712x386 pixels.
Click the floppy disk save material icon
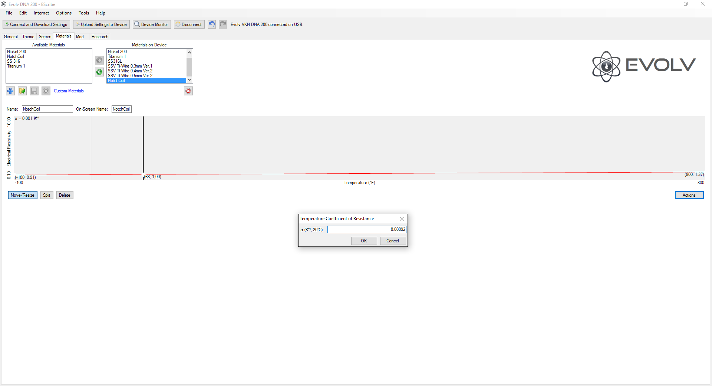click(34, 91)
